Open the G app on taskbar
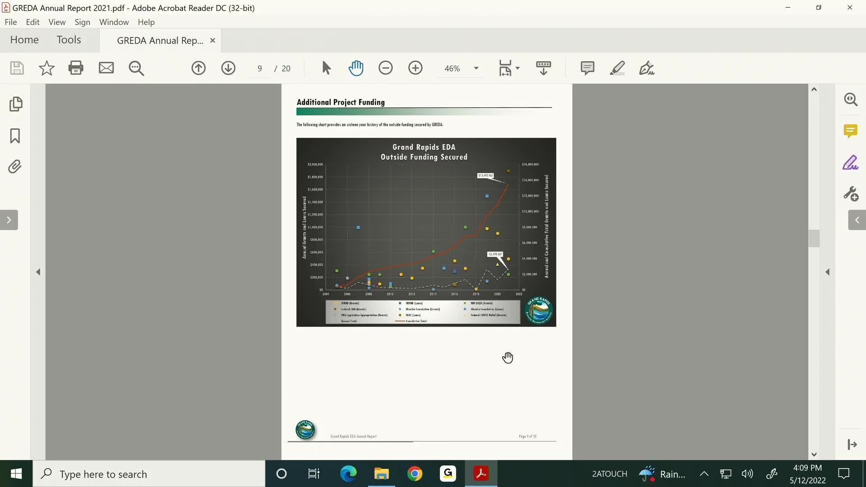The width and height of the screenshot is (866, 487). [448, 474]
